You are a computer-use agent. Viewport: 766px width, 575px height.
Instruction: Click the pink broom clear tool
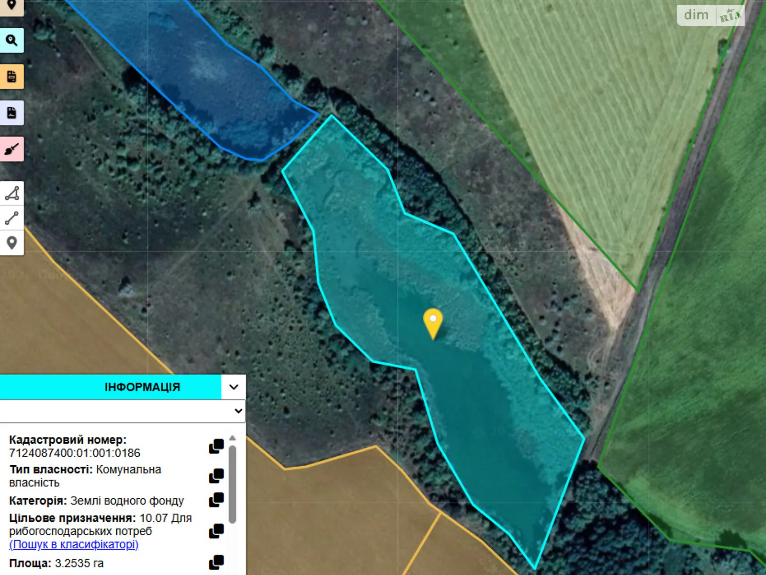11,149
